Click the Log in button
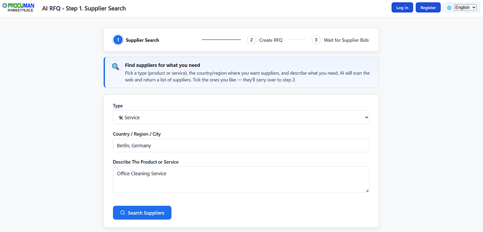This screenshot has width=483, height=232. 402,8
